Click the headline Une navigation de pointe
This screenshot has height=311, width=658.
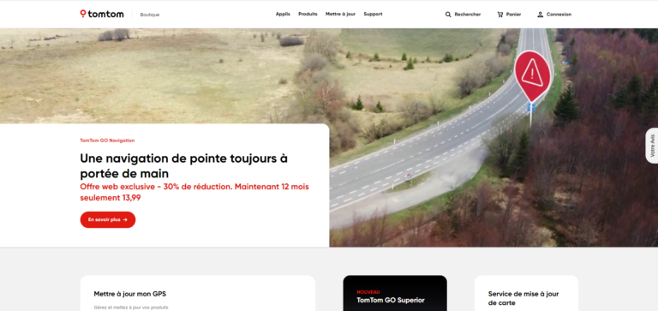(184, 166)
